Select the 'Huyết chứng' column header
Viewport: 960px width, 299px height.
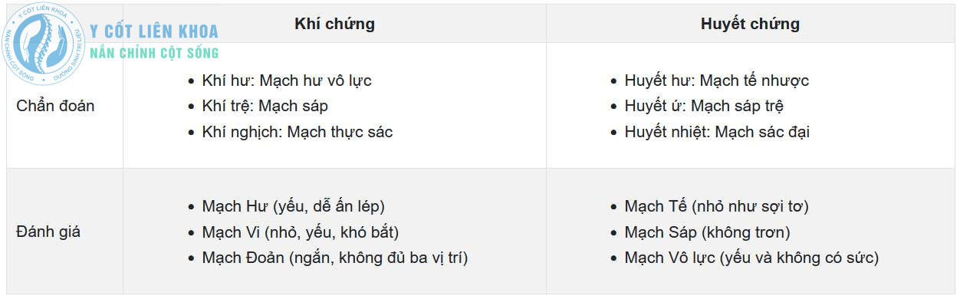[x=750, y=24]
